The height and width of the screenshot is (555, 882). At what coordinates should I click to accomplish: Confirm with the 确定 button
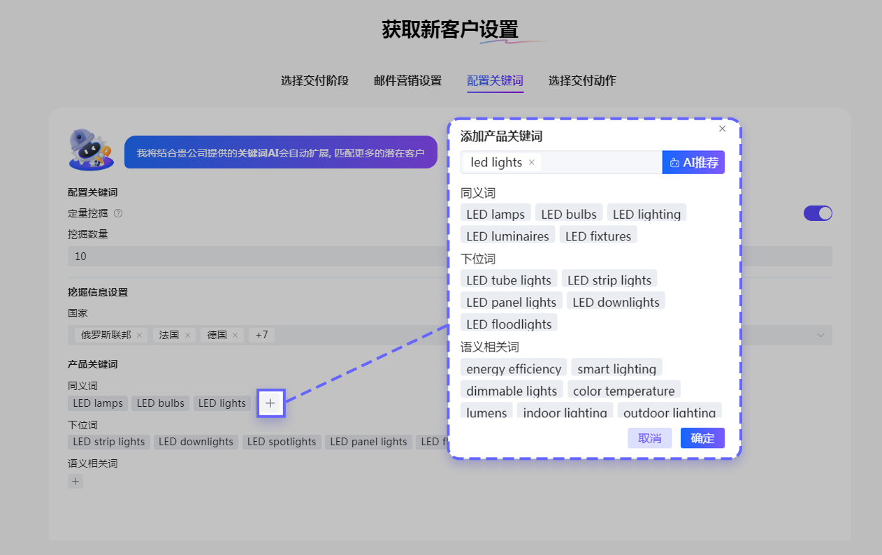(702, 438)
